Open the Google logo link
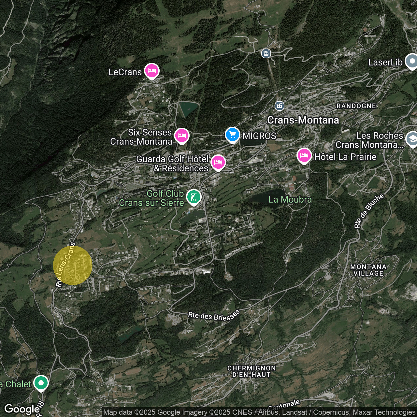This screenshot has height=417, width=417. coord(22,409)
